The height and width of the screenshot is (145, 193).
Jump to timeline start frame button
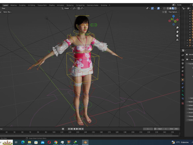tap(69, 129)
